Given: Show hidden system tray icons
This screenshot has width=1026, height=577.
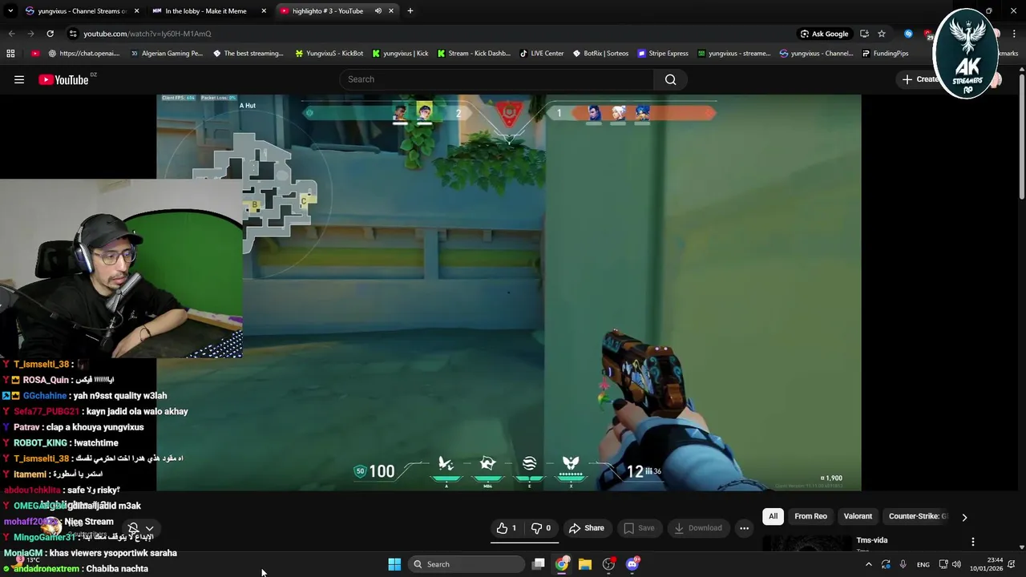Looking at the screenshot, I should coord(868,564).
